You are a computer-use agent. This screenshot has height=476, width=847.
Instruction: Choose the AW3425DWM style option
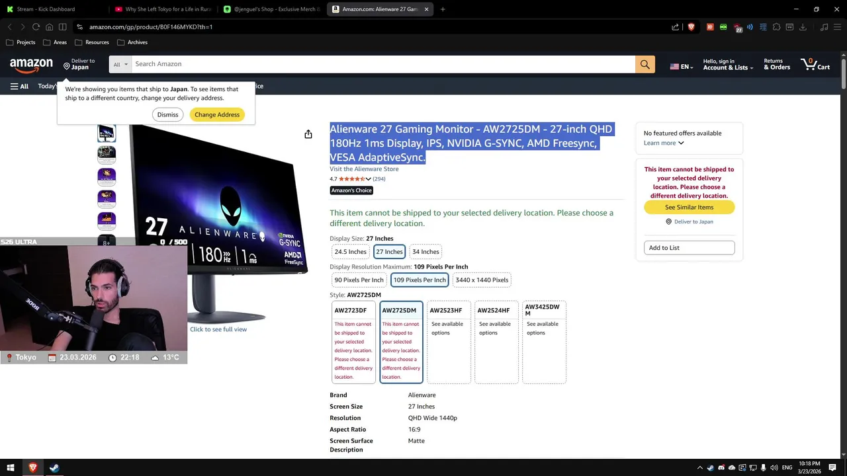pos(544,342)
